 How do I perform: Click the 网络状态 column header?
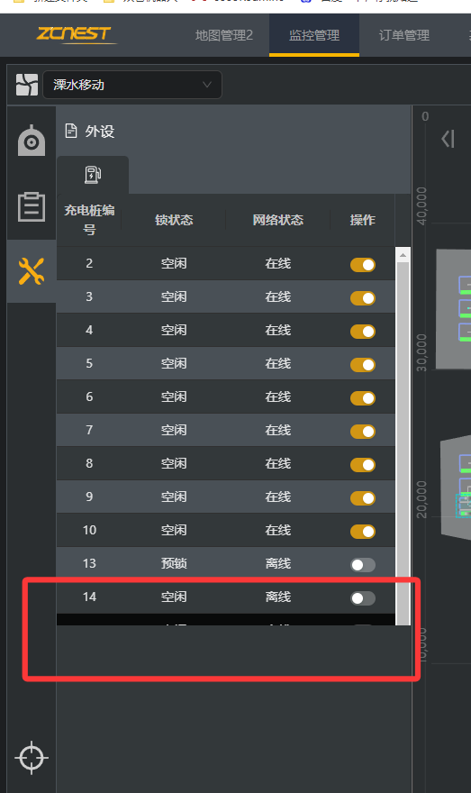click(x=278, y=220)
